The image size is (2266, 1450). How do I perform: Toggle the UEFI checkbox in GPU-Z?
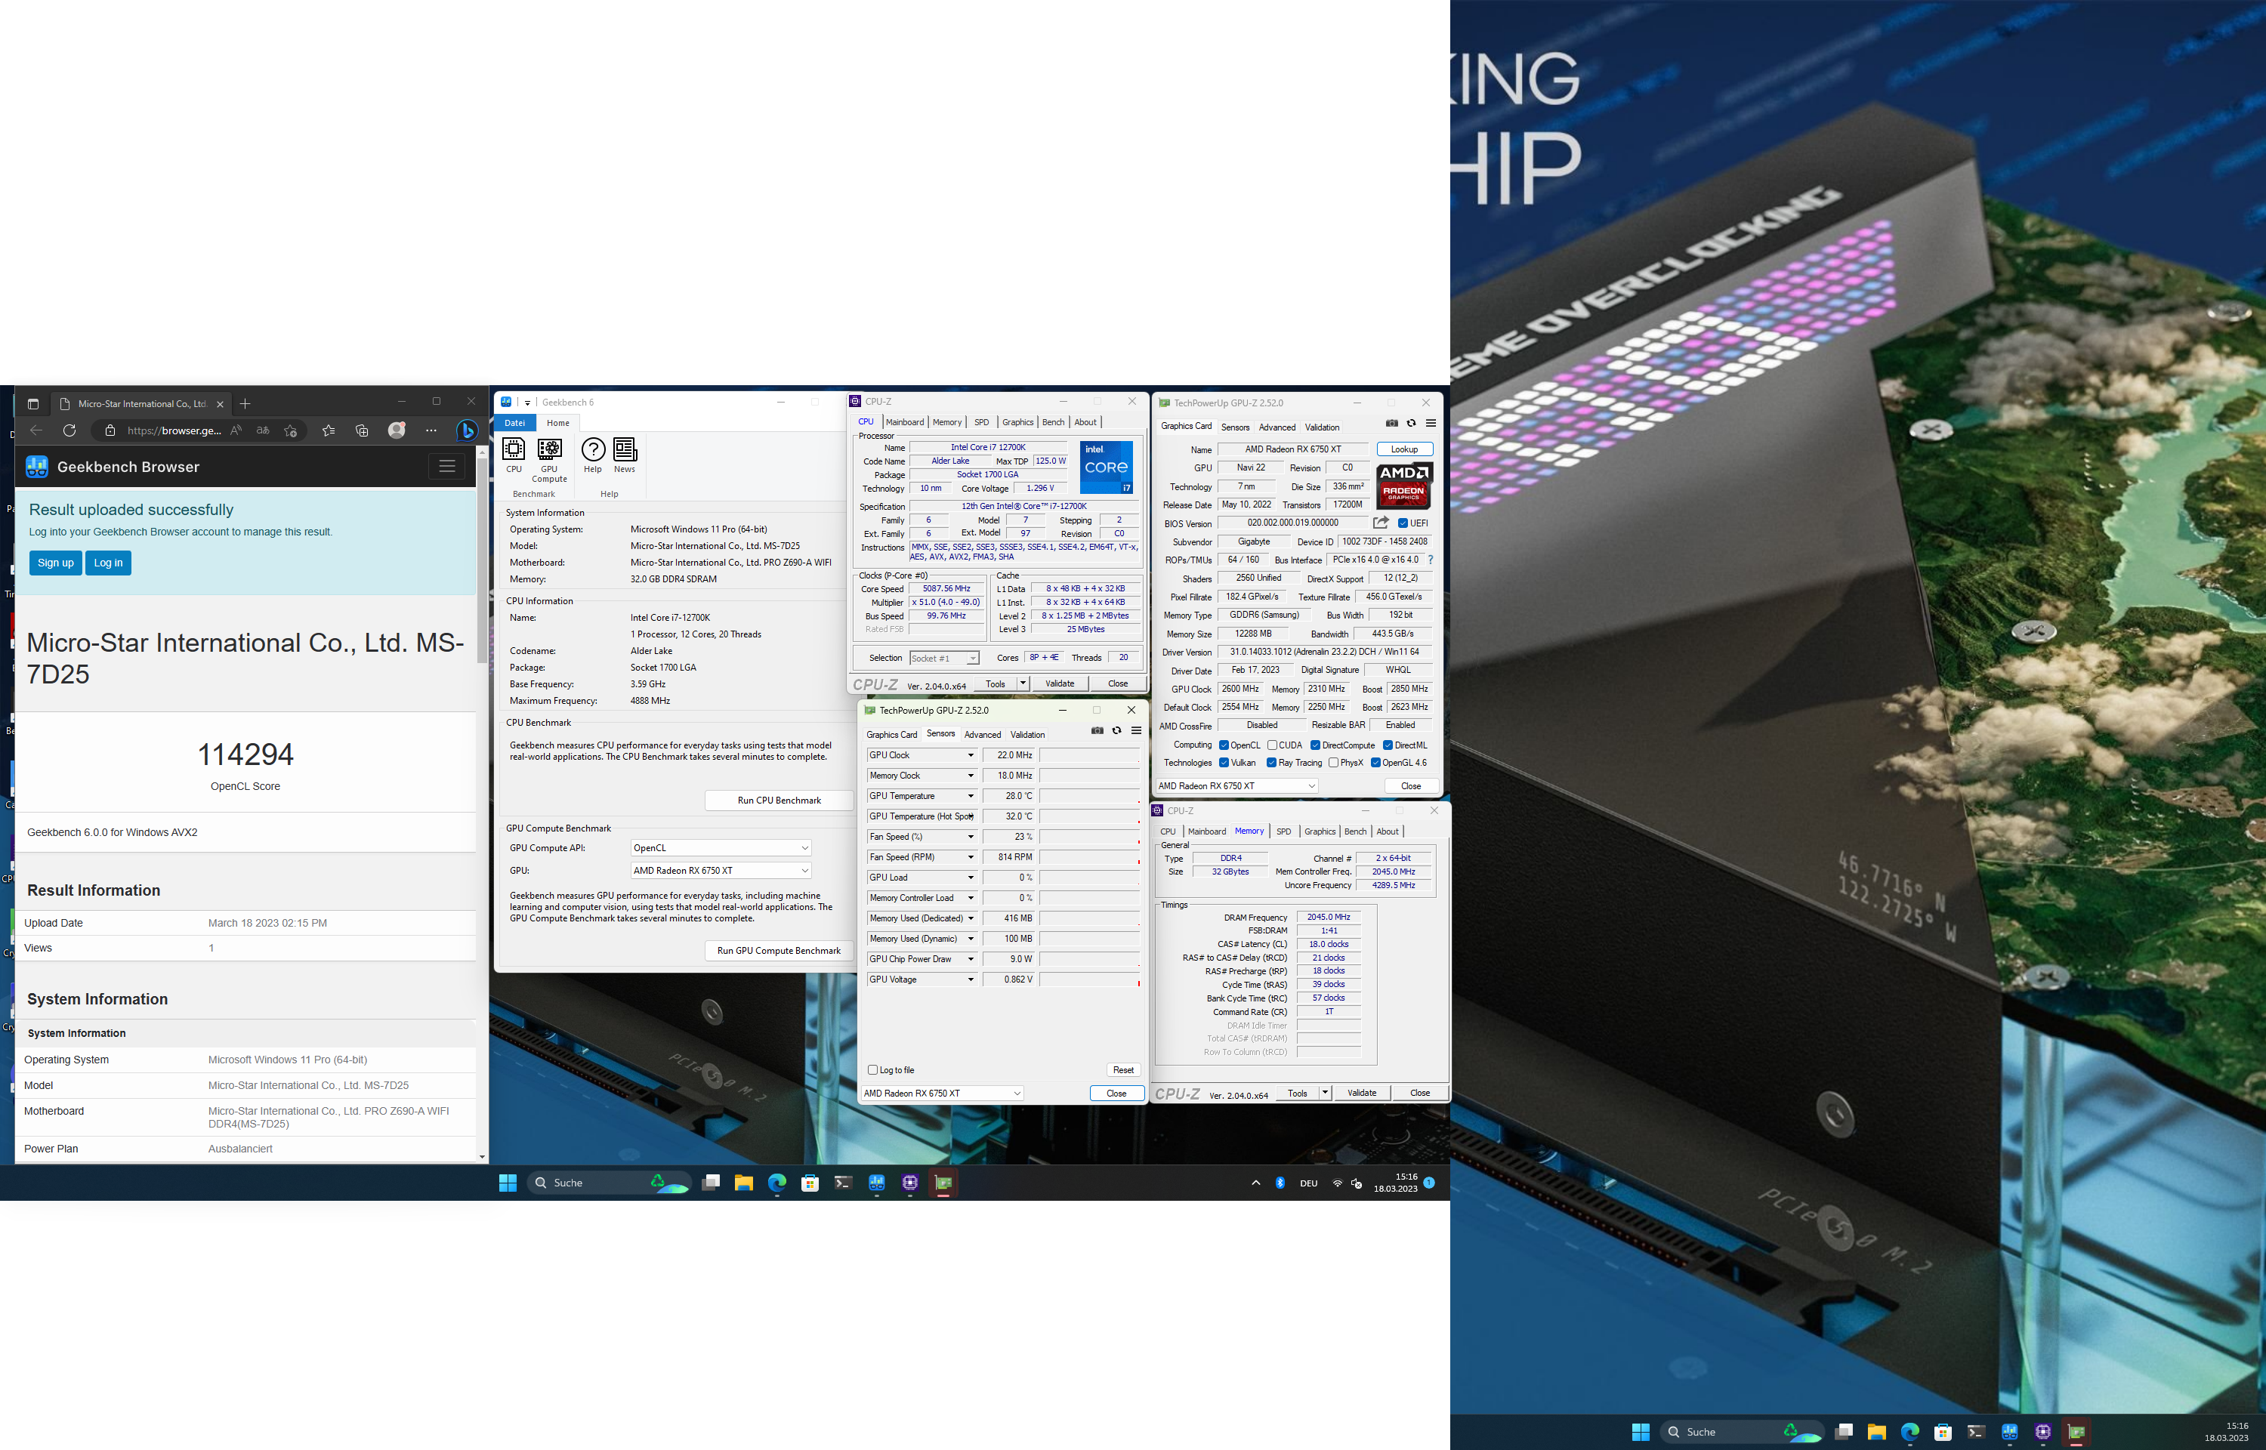(x=1403, y=523)
